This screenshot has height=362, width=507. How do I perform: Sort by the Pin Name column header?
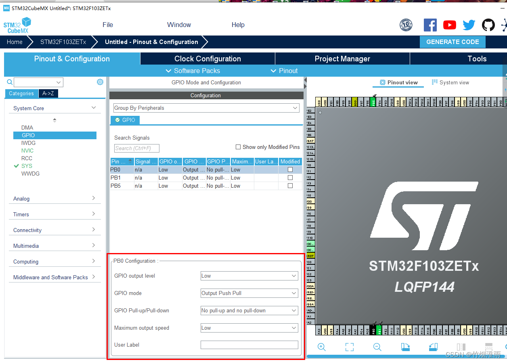point(122,161)
